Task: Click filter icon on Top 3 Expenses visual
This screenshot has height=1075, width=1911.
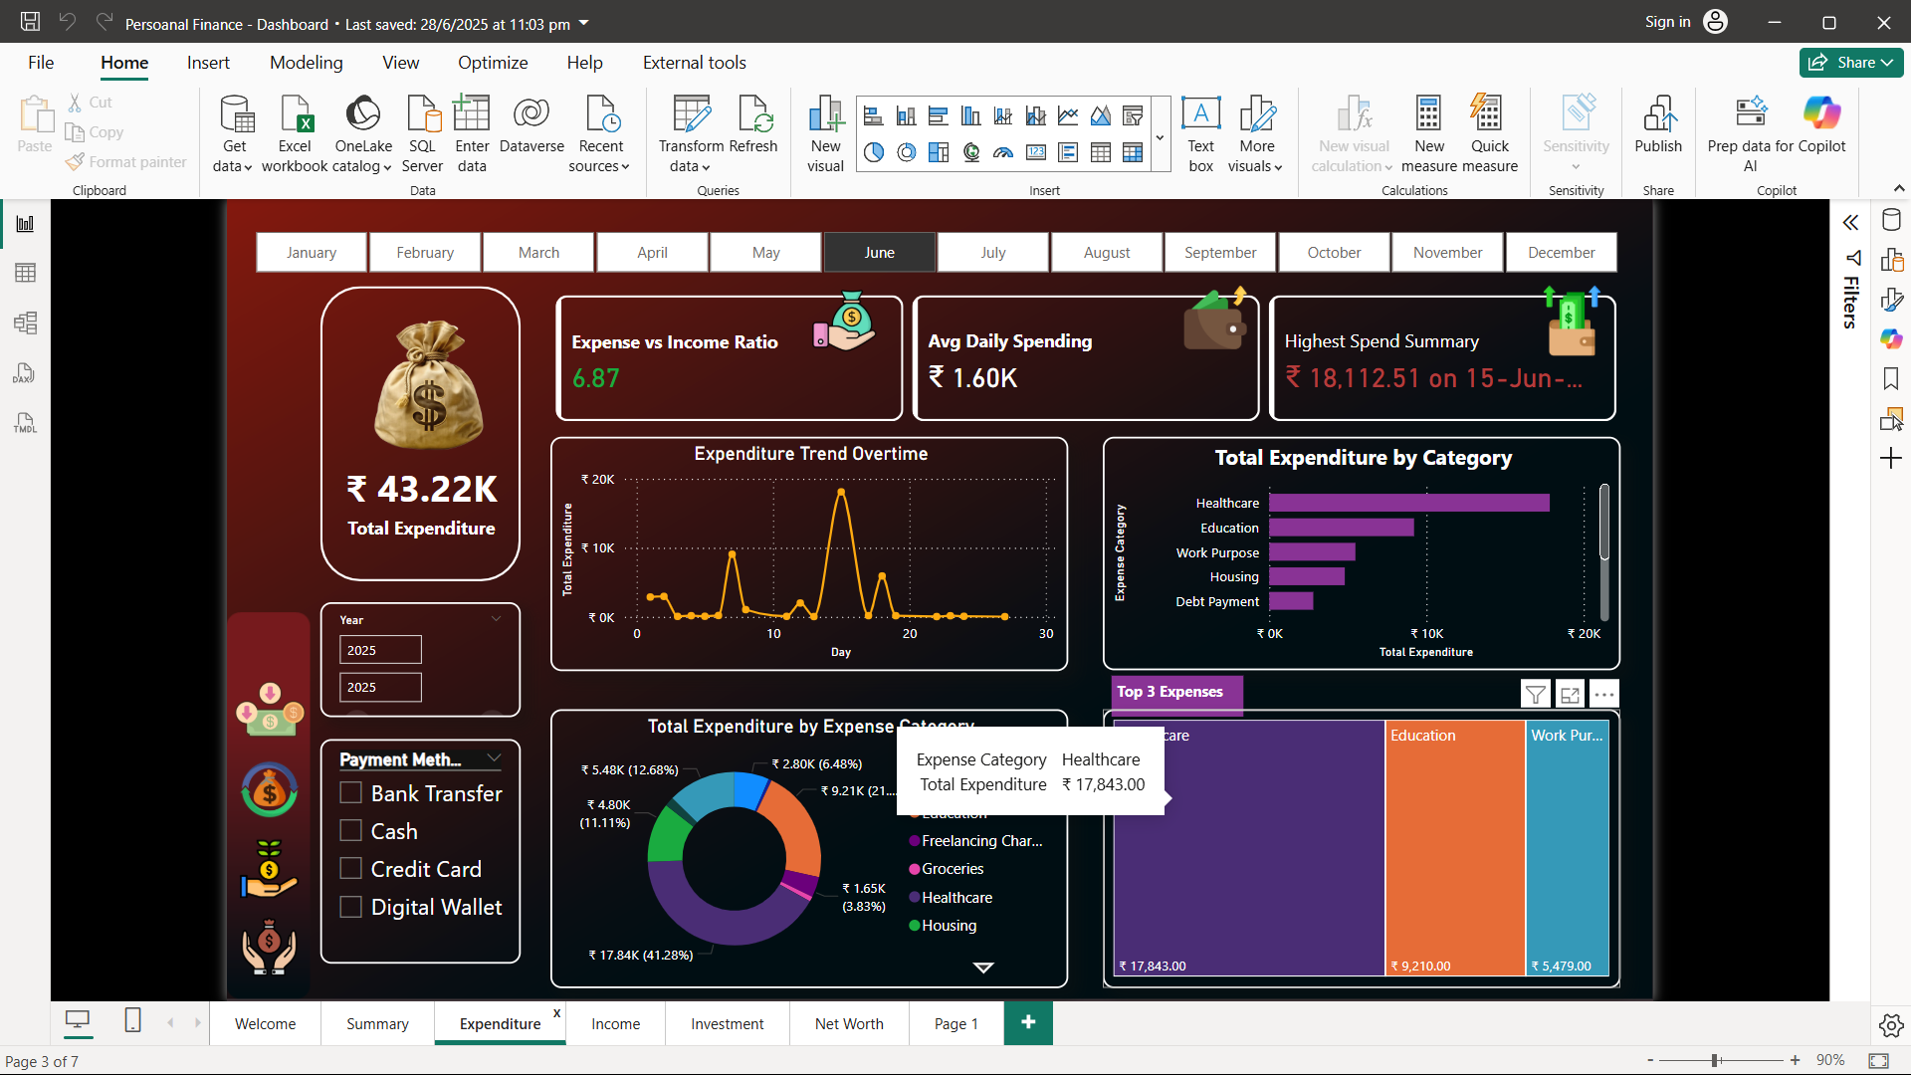Action: pos(1536,694)
